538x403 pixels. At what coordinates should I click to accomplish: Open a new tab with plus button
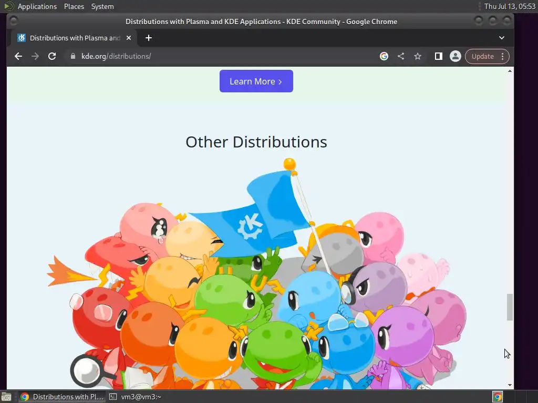click(x=149, y=38)
